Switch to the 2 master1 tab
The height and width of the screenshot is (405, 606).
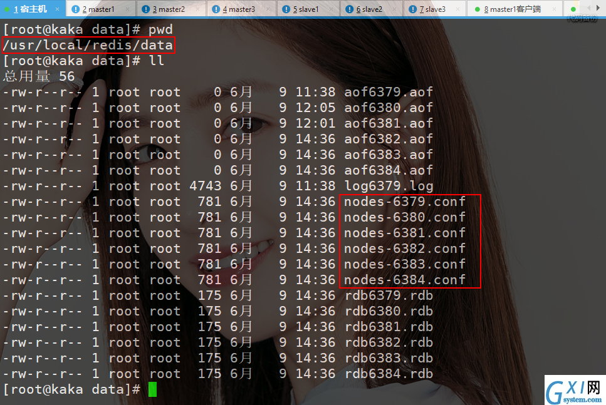tap(101, 9)
